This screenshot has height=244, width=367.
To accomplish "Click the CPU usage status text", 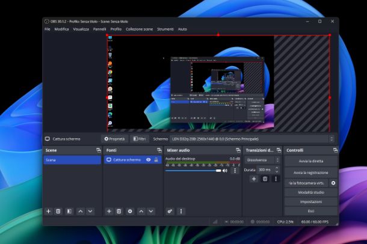I will tap(285, 222).
